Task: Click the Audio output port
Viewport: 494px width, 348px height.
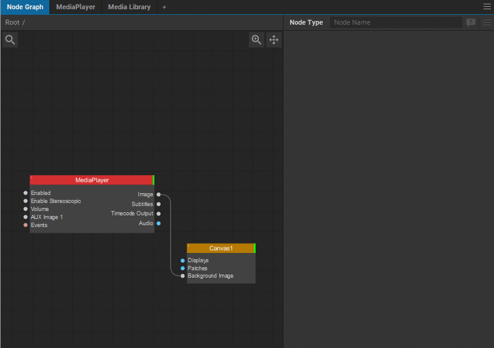Action: click(159, 223)
